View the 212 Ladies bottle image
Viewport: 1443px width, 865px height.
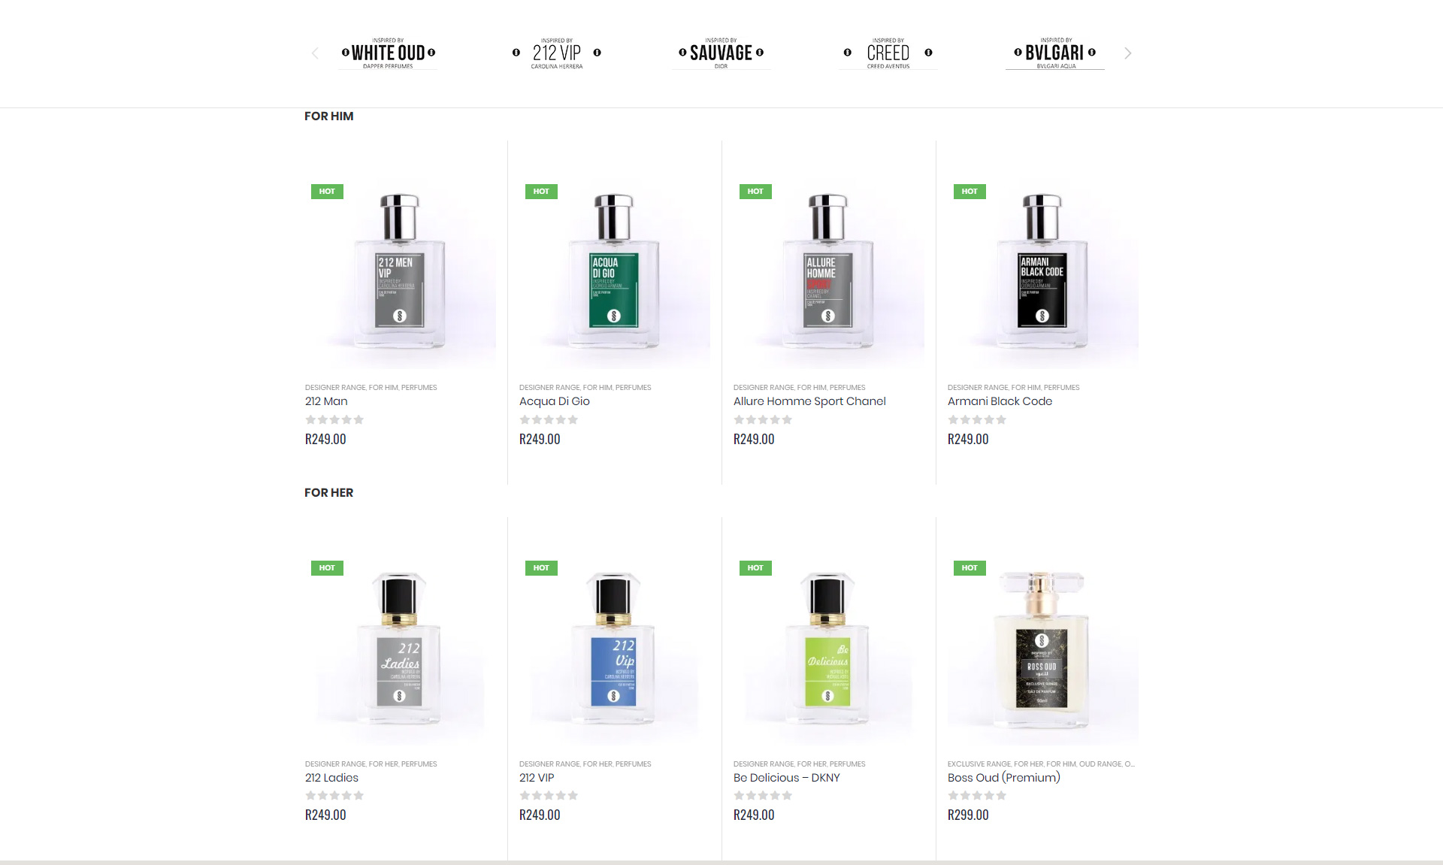click(400, 649)
